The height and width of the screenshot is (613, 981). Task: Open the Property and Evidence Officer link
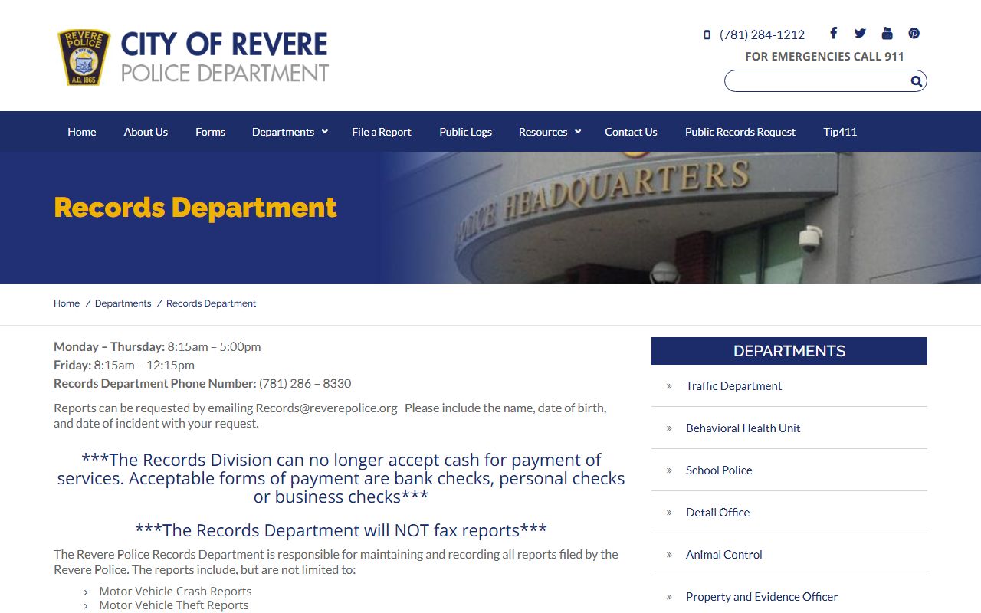[762, 597]
